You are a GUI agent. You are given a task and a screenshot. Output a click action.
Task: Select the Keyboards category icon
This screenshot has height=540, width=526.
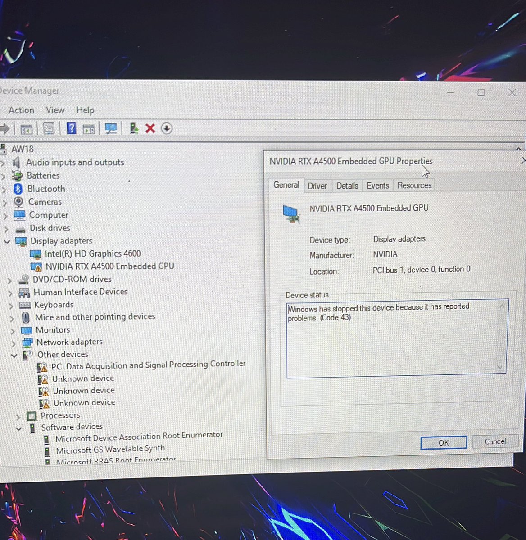click(x=25, y=305)
